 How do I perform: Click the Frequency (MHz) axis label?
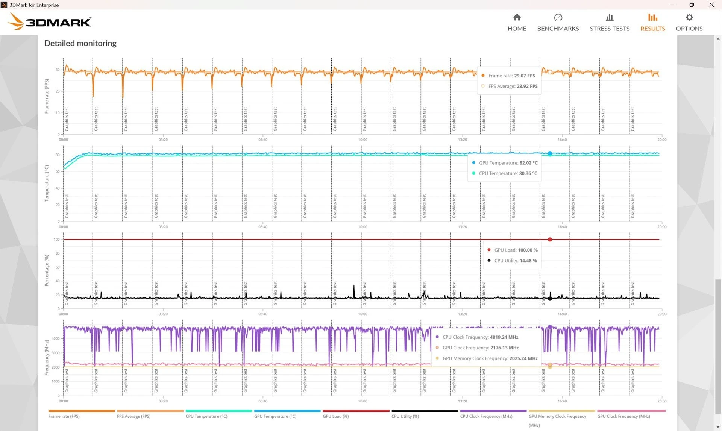coord(47,358)
